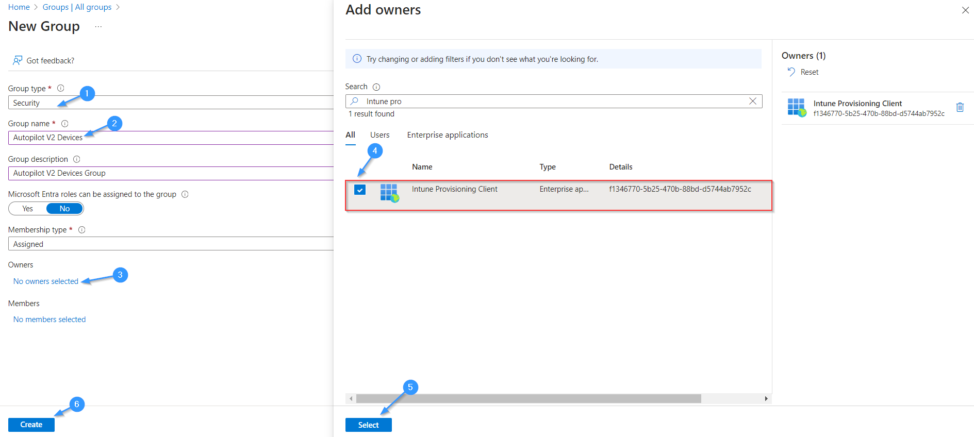974x437 pixels.
Task: Click info icon in filter hint banner
Action: (x=357, y=59)
